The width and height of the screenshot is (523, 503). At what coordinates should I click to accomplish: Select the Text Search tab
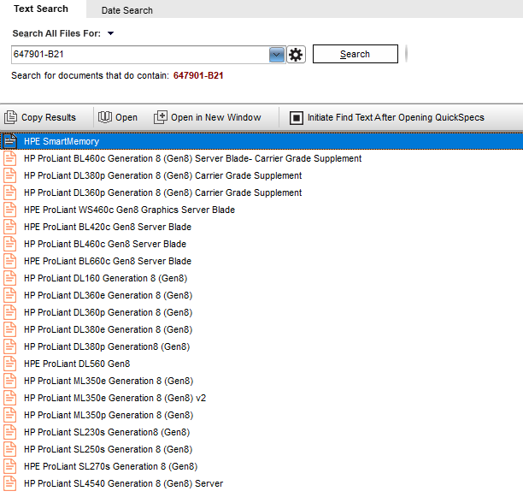pos(41,9)
